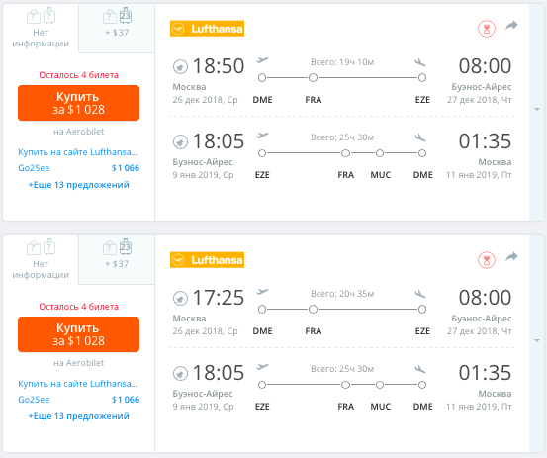The image size is (547, 458).
Task: Show '+Еще 13 предложений' on first ticket
Action: 78,185
